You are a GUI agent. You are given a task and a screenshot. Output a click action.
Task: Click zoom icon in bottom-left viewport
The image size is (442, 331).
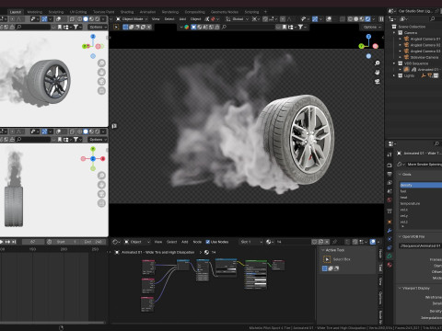(101, 176)
